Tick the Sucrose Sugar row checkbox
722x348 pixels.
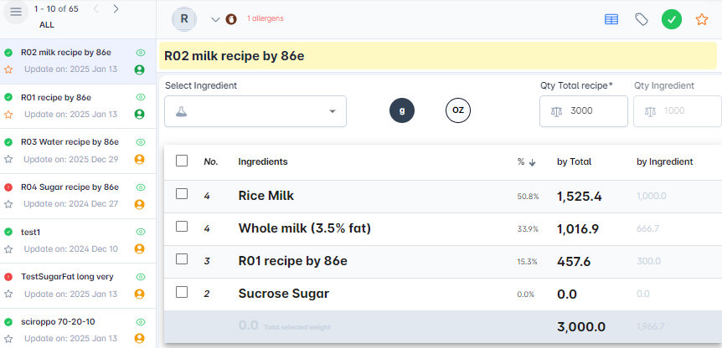coord(182,294)
